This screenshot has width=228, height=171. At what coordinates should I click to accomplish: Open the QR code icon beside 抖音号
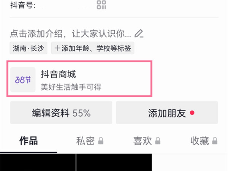tap(101, 5)
